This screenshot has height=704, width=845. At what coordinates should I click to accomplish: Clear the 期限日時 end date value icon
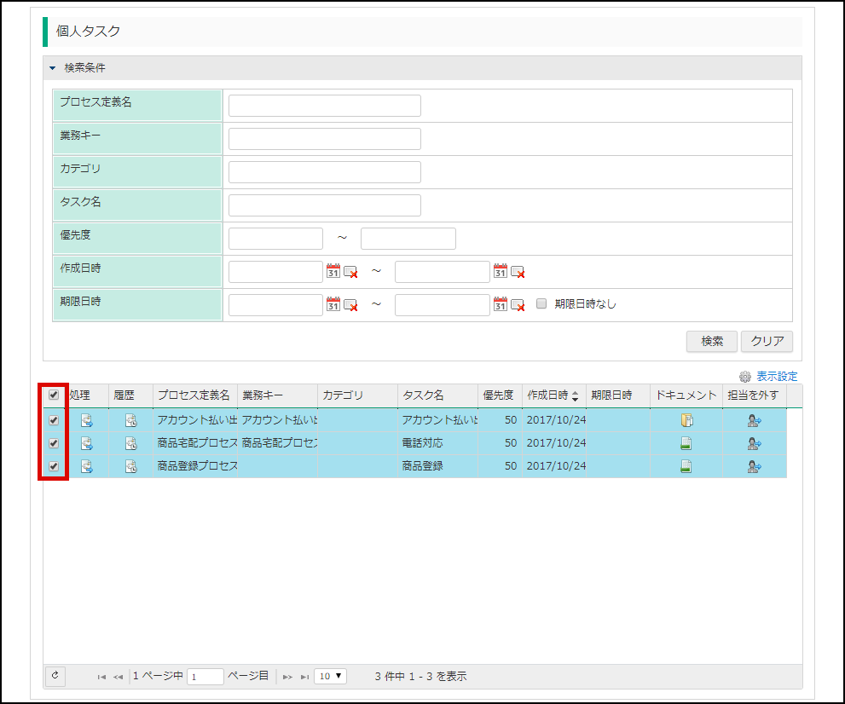pos(518,304)
